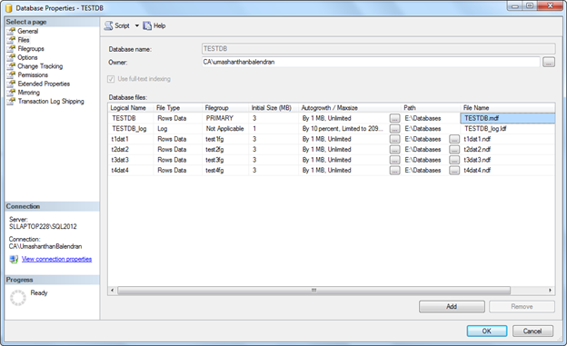Screen dimensions: 567x346
Task: Browse path for t3dat3 file
Action: click(454, 160)
